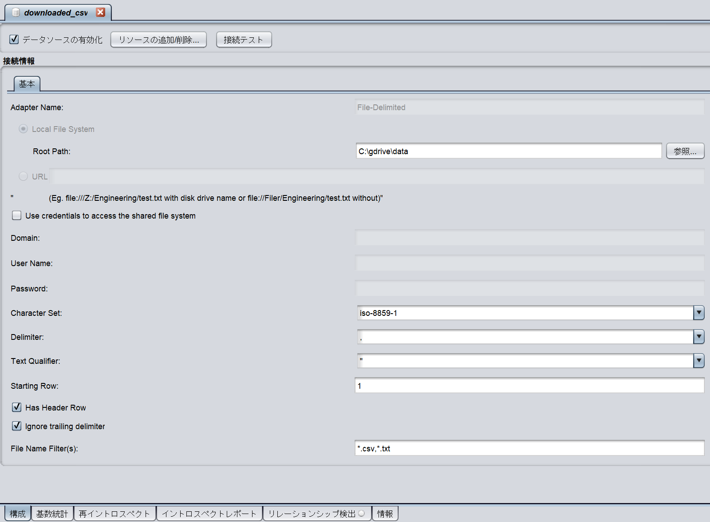Viewport: 710px width, 522px height.
Task: Click the Password field
Action: tap(529, 288)
